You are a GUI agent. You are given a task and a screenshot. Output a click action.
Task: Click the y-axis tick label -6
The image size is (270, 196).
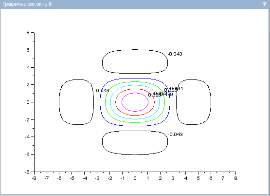(x=27, y=154)
